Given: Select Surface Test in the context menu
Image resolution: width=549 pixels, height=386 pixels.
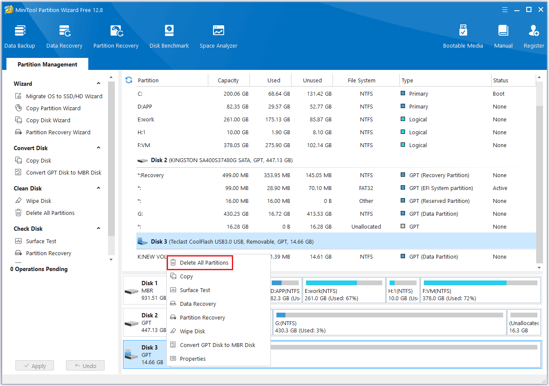Looking at the screenshot, I should click(219, 290).
